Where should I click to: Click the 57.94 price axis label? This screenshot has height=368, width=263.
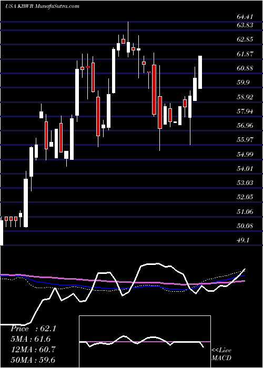pyautogui.click(x=245, y=111)
